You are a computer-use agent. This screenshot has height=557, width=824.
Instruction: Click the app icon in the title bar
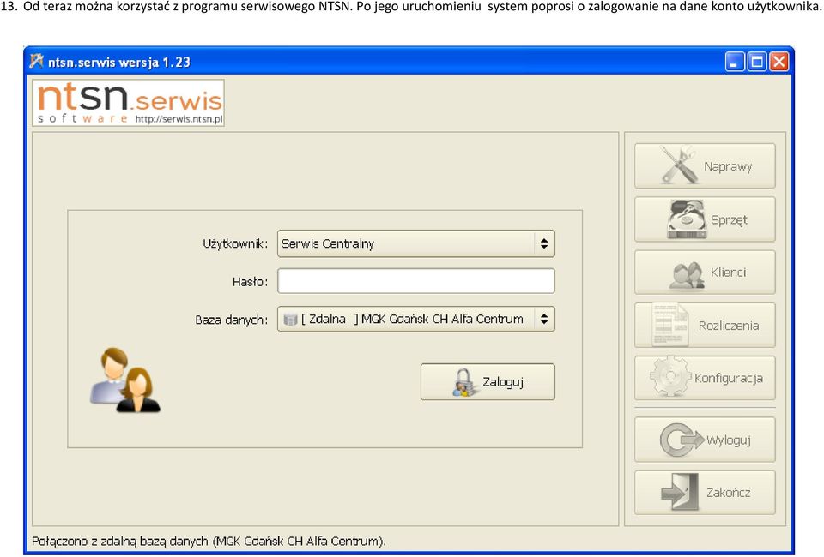pyautogui.click(x=37, y=62)
